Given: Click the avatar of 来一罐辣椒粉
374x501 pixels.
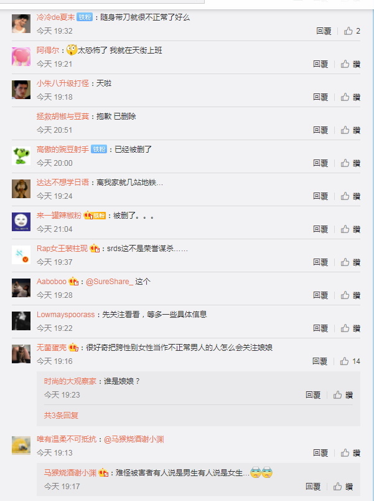Looking at the screenshot, I should click(x=21, y=222).
